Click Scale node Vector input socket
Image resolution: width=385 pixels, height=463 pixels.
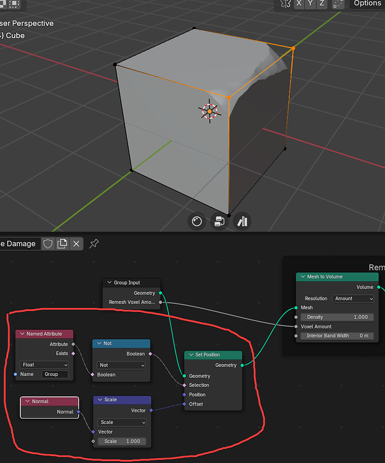(94, 432)
